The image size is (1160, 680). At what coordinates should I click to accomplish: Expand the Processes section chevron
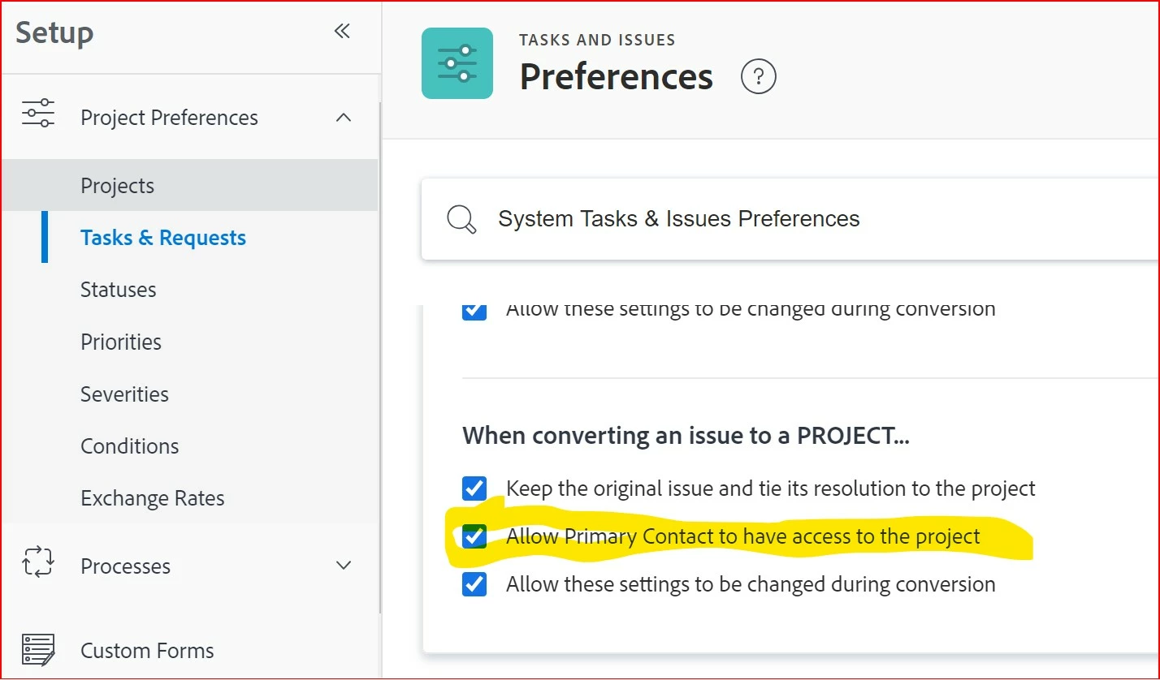coord(344,566)
